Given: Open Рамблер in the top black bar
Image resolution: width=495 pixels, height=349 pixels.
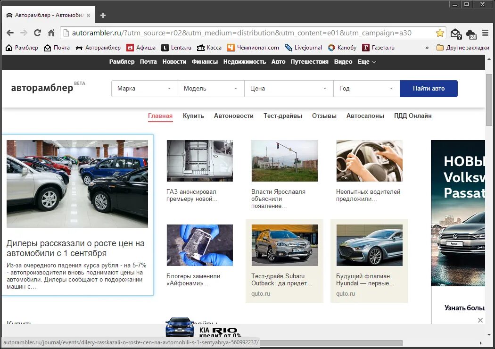Looking at the screenshot, I should tap(122, 62).
